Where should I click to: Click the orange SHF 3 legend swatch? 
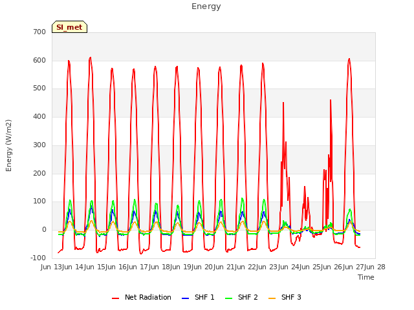pos(272,298)
